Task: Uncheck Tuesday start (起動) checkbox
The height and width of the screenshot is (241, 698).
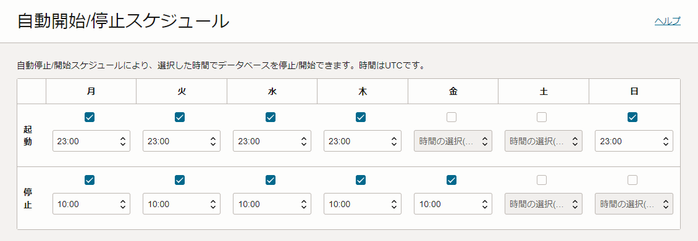Action: tap(180, 117)
